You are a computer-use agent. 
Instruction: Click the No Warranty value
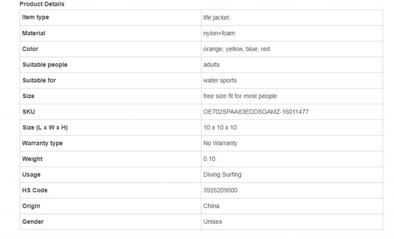tap(220, 143)
